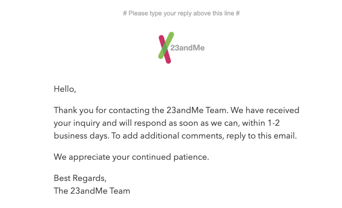Click the "business days." text
Image resolution: width=342 pixels, height=208 pixels.
(81, 136)
